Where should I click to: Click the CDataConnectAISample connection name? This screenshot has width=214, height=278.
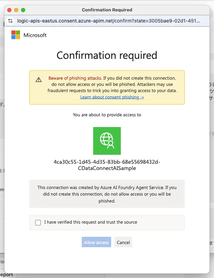click(x=107, y=165)
